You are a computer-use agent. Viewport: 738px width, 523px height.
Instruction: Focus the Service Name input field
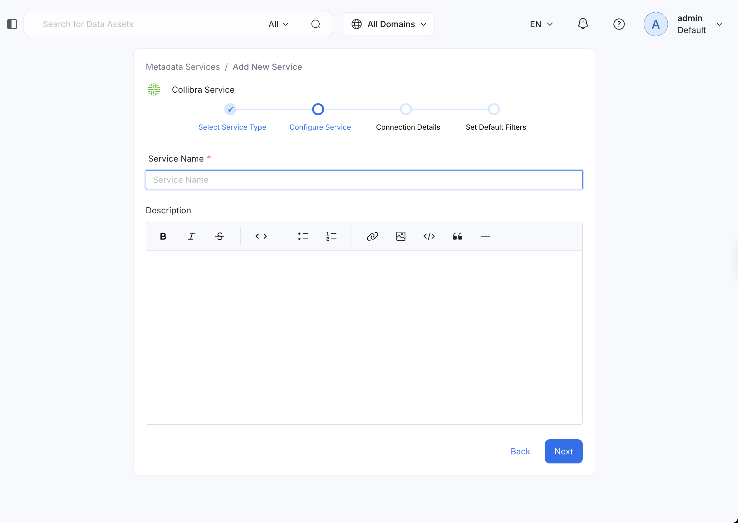coord(364,180)
